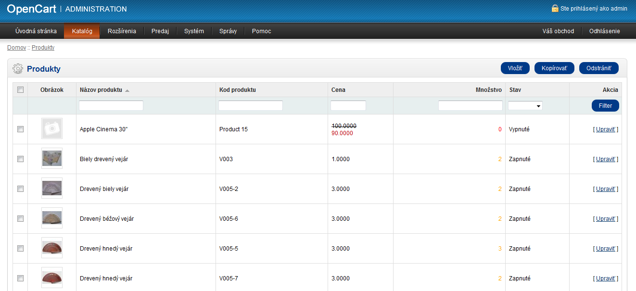Image resolution: width=636 pixels, height=291 pixels.
Task: Check the Biely drevený vejár row checkbox
Action: pos(20,159)
